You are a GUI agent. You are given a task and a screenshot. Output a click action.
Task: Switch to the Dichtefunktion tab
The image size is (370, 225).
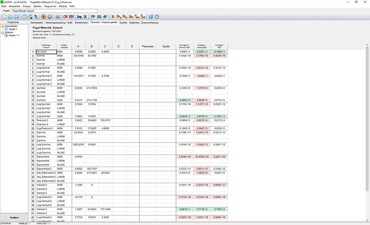(82, 23)
